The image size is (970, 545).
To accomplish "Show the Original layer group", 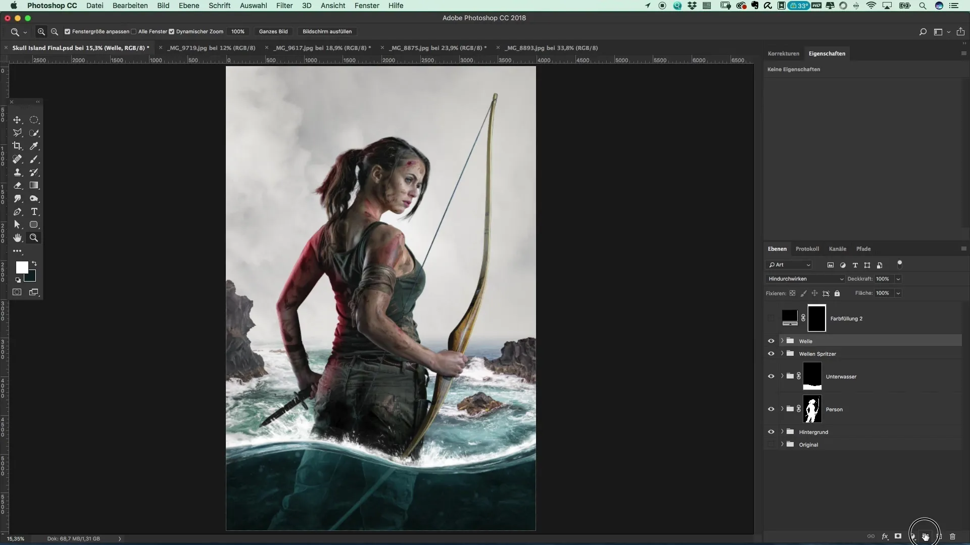I will [x=771, y=445].
